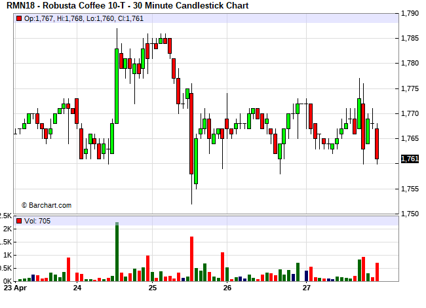
Task: Click the '27' date axis label
Action: [x=307, y=288]
